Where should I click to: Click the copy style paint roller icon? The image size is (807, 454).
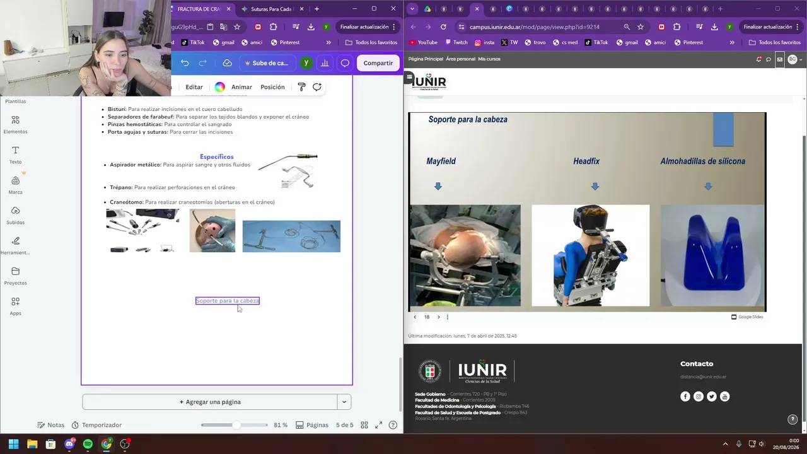click(301, 87)
